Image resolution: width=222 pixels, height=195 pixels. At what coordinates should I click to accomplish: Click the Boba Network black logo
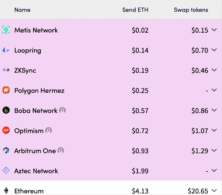[6, 110]
